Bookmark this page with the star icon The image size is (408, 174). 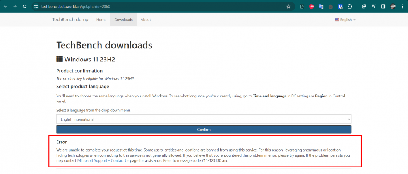[288, 7]
